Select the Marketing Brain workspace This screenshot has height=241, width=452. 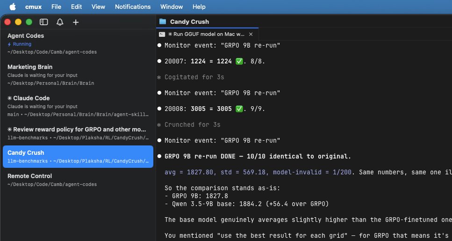78,75
